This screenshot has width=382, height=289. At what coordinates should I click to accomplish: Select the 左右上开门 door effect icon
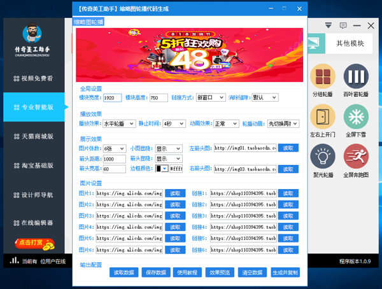click(x=322, y=118)
